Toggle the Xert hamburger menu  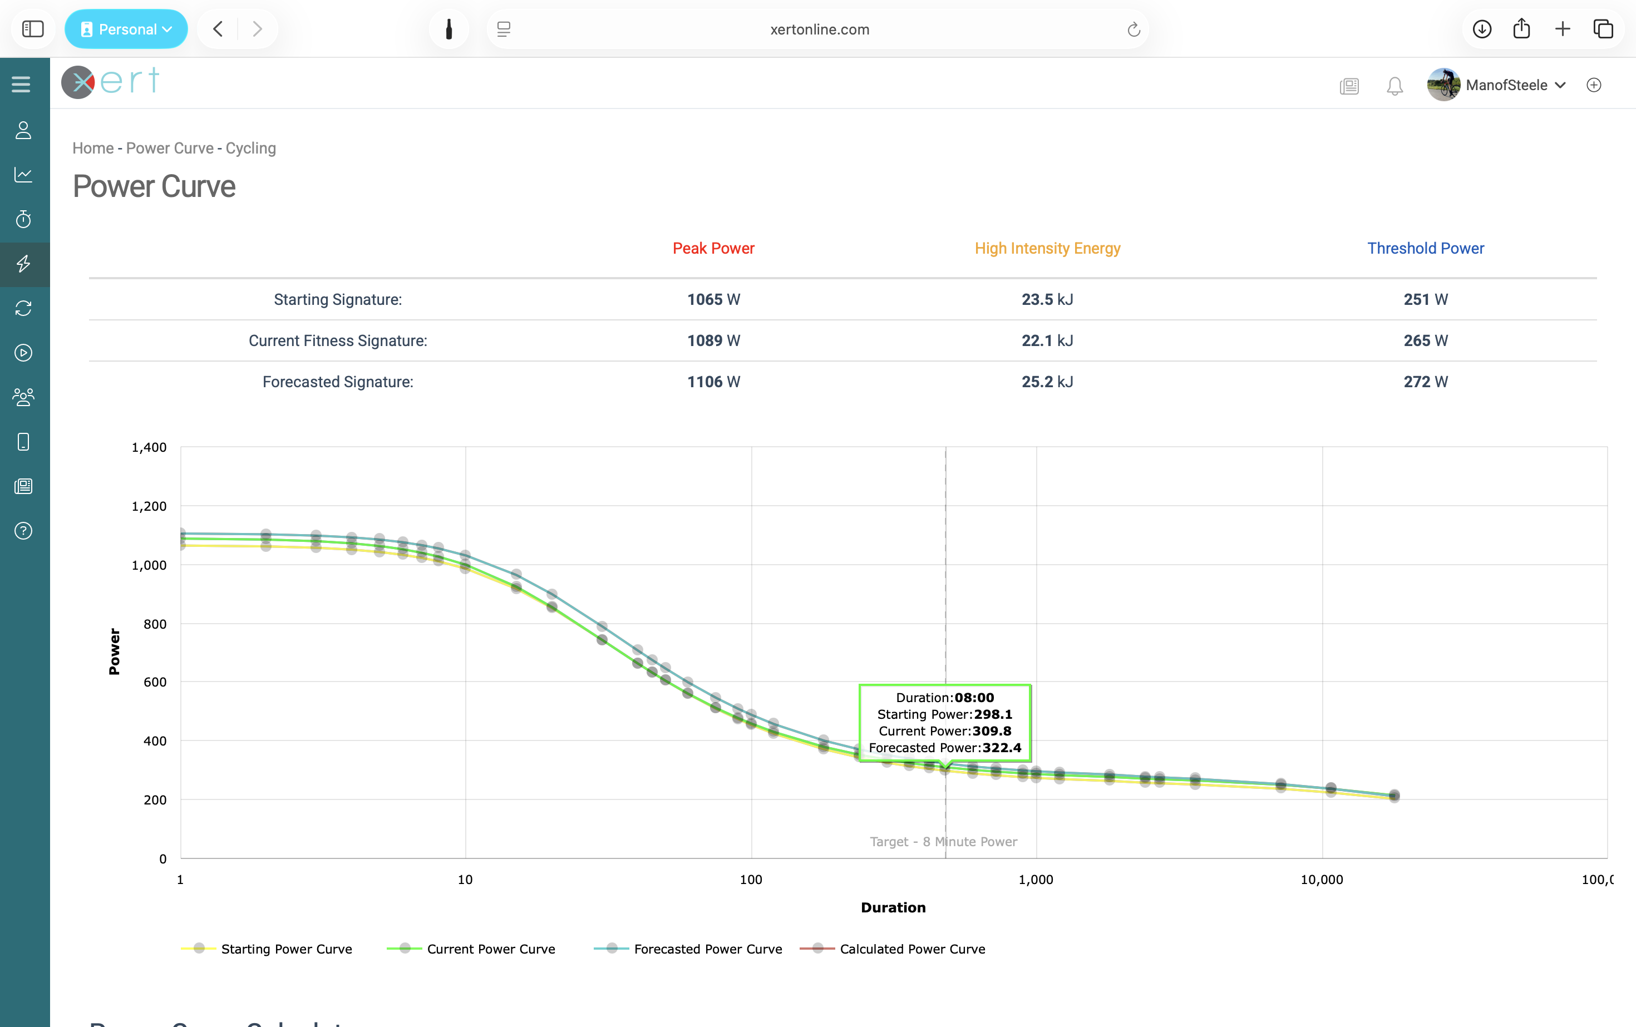tap(21, 84)
